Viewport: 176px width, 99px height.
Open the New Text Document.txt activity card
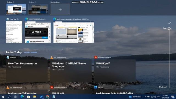[27, 71]
